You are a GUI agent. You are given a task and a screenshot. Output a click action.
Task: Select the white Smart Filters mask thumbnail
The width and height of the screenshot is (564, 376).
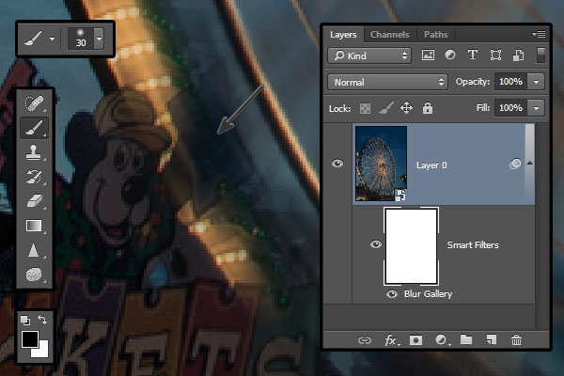pos(411,246)
